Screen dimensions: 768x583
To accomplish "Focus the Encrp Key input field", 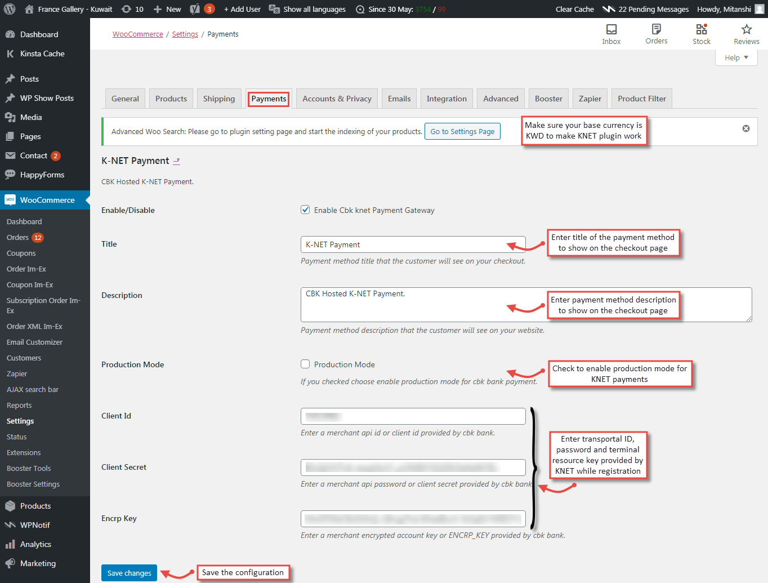I will [x=413, y=519].
